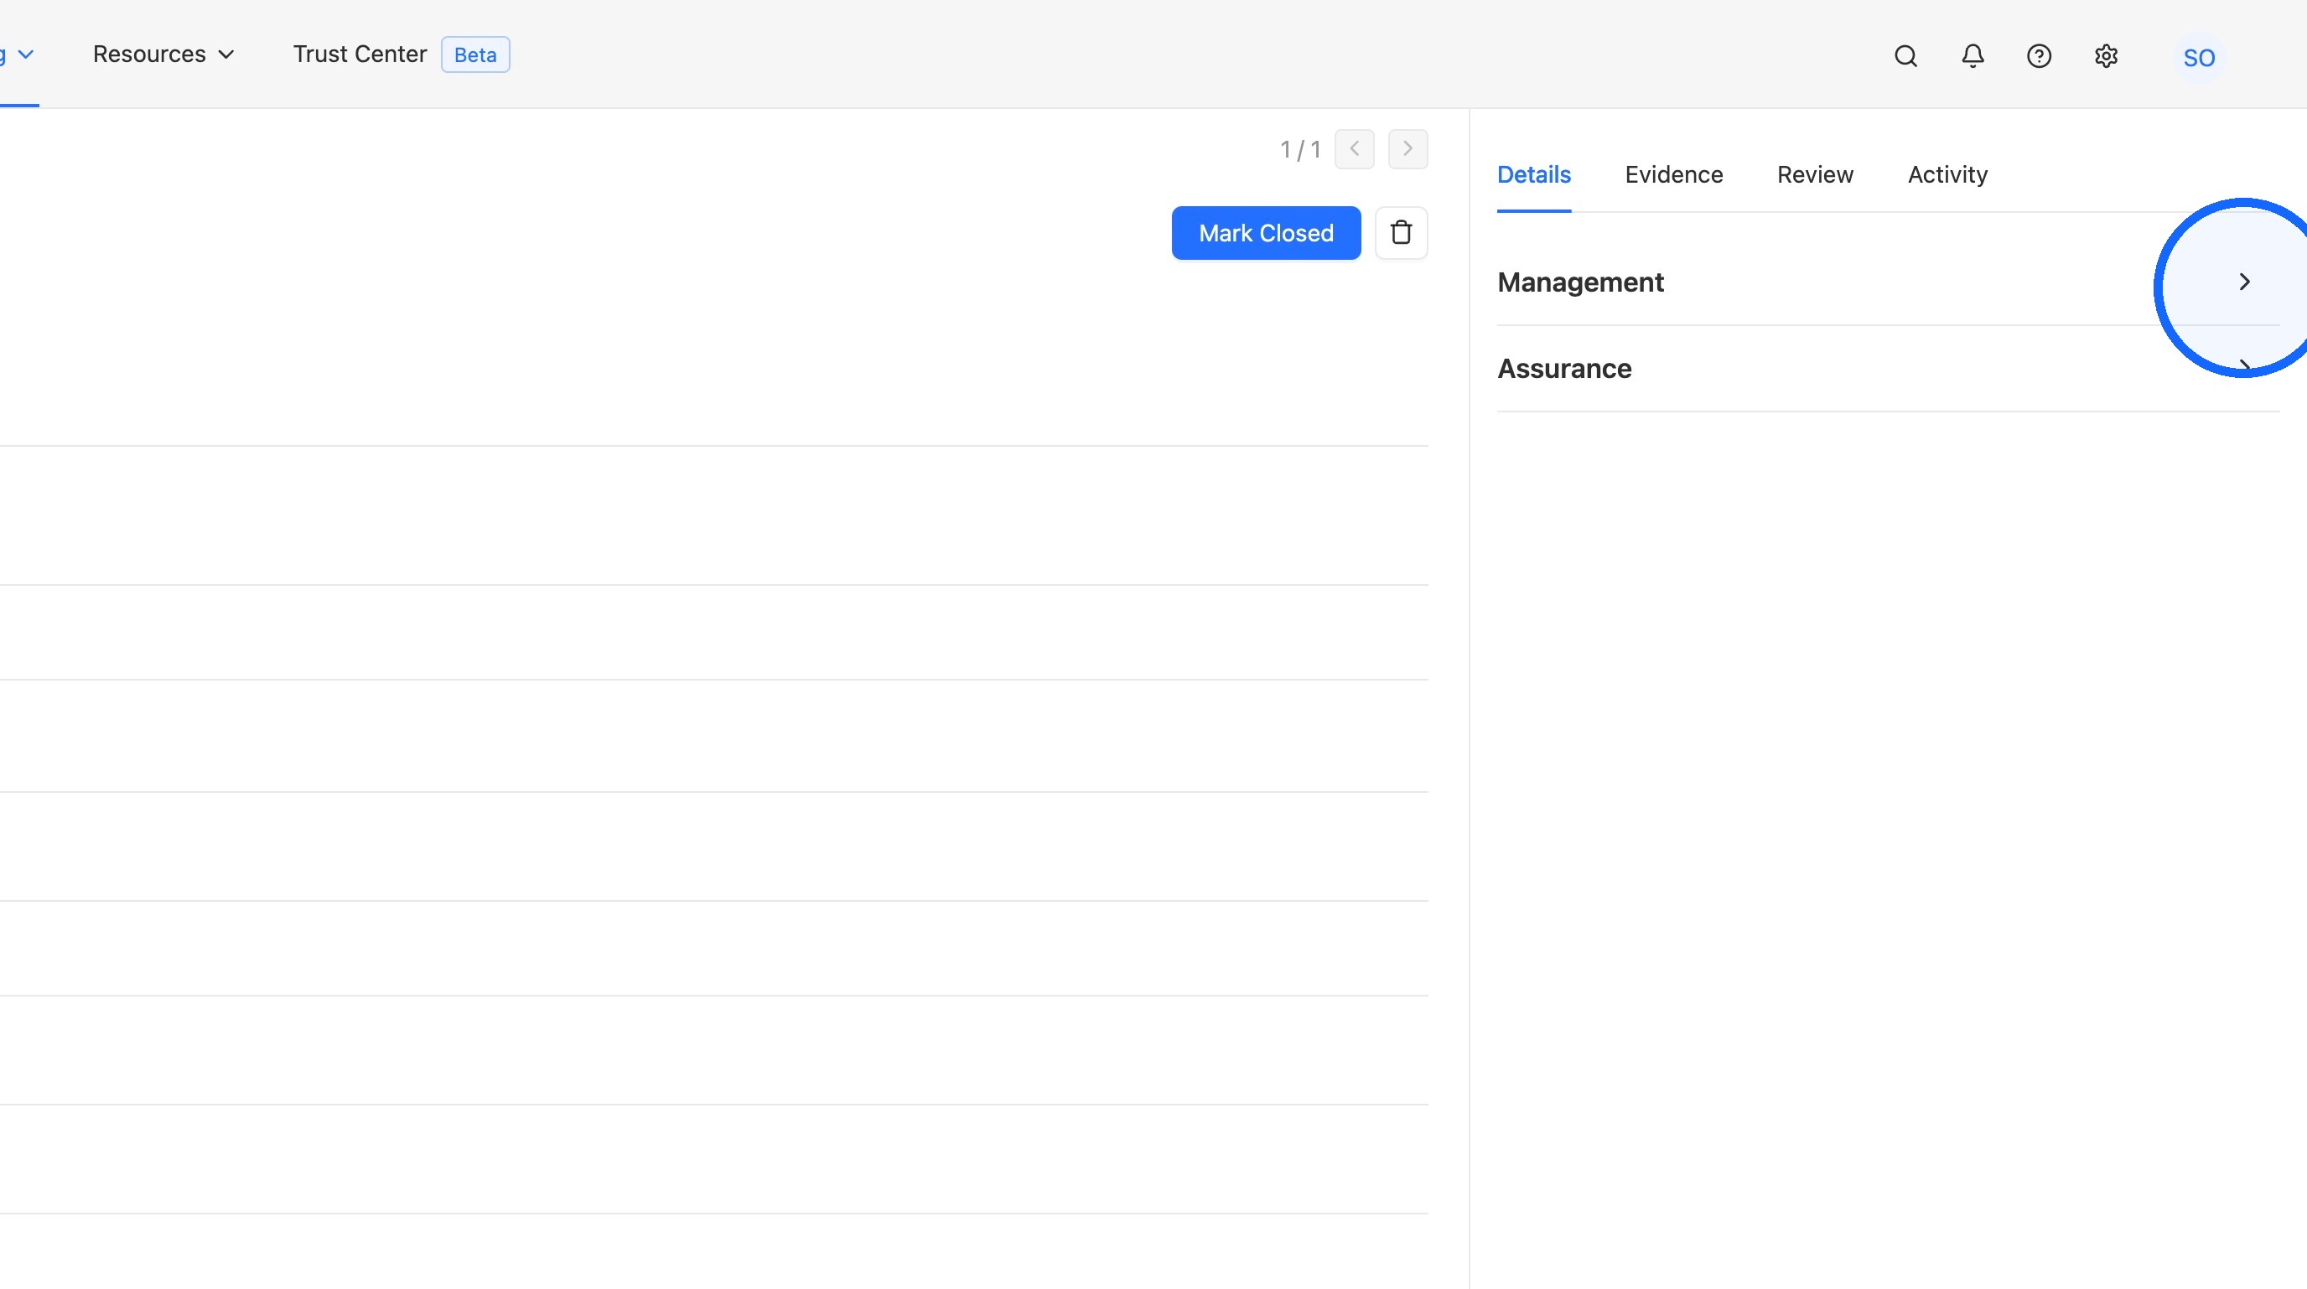
Task: Delete item using the trash icon
Action: point(1401,233)
